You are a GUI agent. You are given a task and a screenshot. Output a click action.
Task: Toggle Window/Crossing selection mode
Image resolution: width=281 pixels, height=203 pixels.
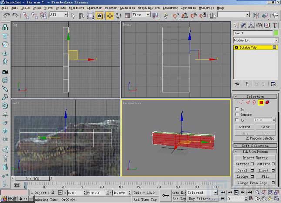point(100,16)
